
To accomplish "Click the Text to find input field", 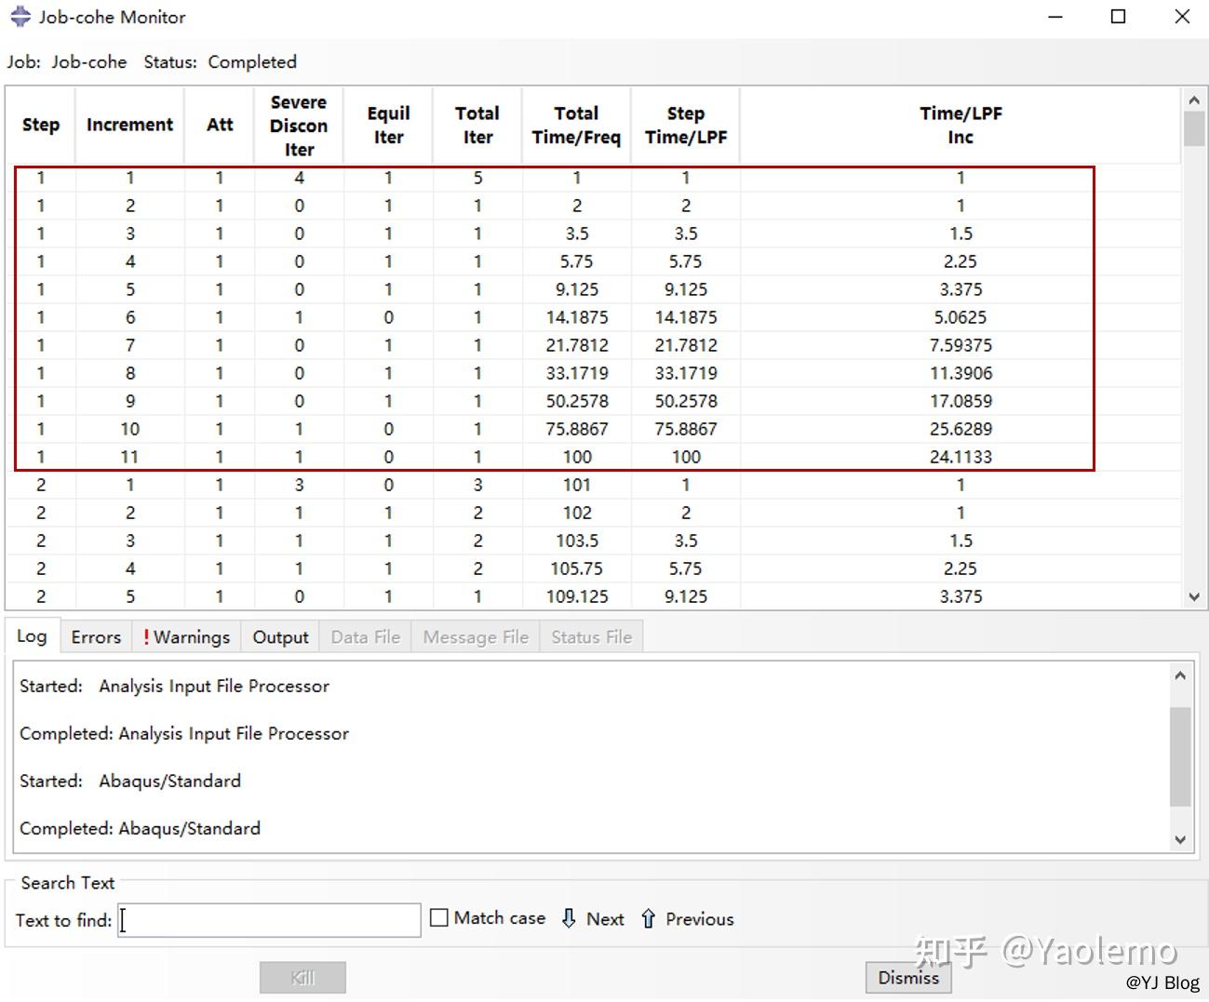I will tap(269, 920).
